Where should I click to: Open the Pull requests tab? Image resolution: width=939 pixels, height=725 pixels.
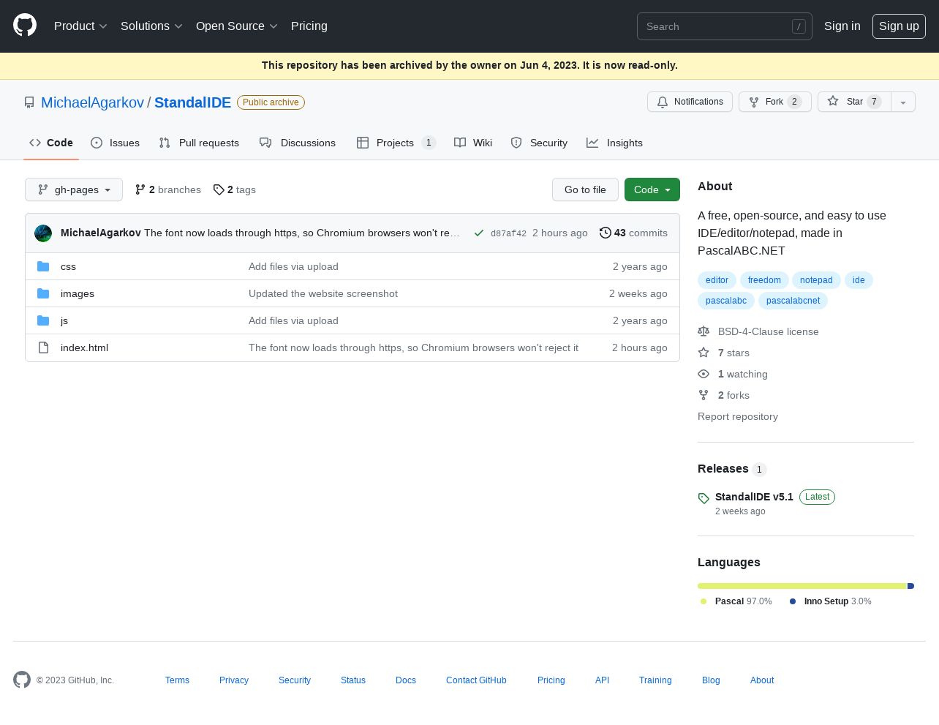click(x=199, y=143)
